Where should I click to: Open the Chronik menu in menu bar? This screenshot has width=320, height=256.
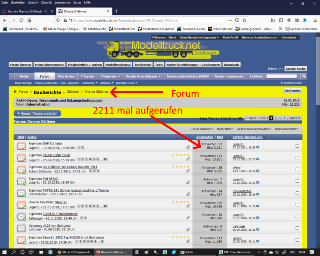coord(46,2)
